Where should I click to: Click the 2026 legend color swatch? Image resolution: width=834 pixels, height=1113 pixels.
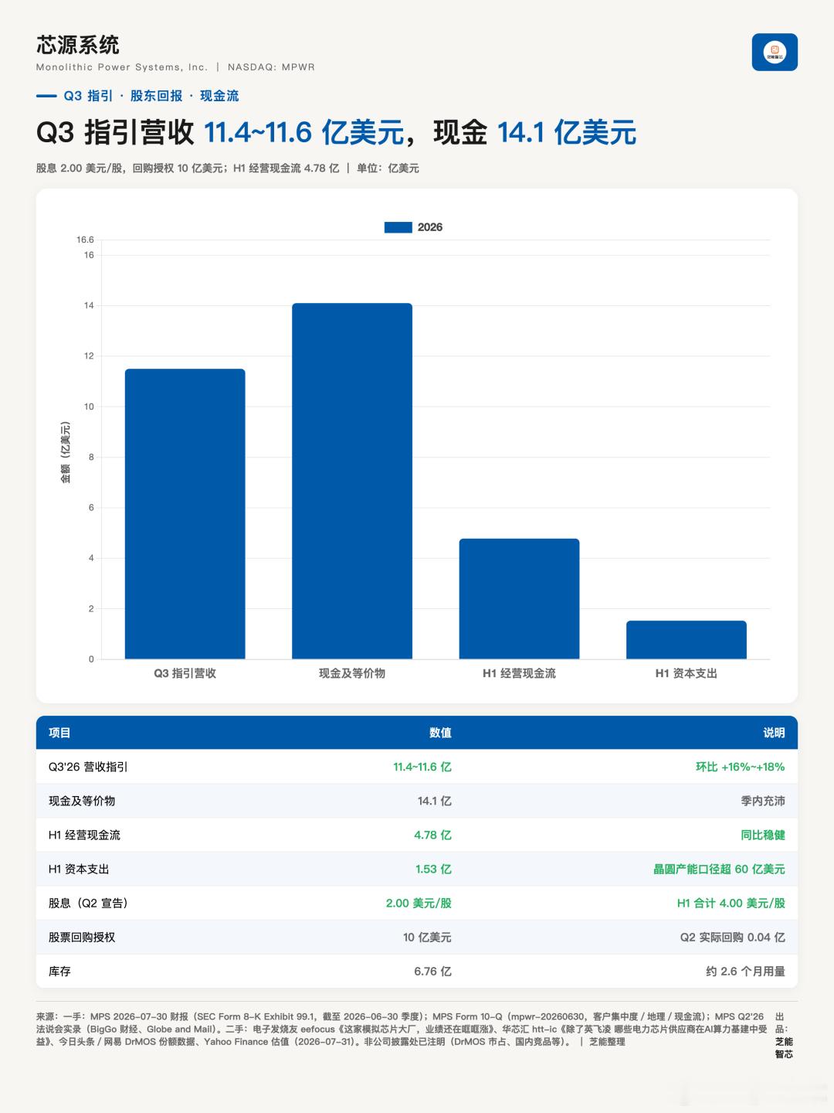[398, 227]
